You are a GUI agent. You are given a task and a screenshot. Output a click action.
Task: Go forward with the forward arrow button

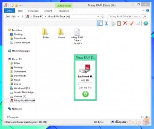[14, 17]
